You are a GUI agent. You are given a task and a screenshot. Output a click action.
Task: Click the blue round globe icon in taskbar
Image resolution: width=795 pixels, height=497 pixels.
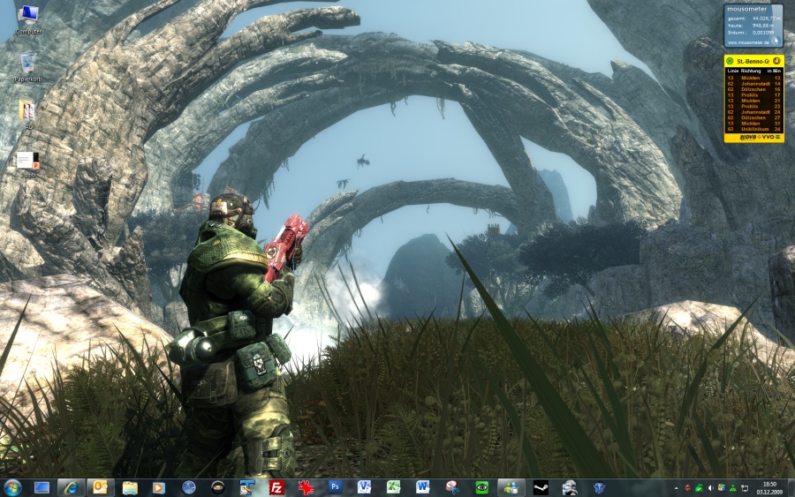[x=189, y=488]
